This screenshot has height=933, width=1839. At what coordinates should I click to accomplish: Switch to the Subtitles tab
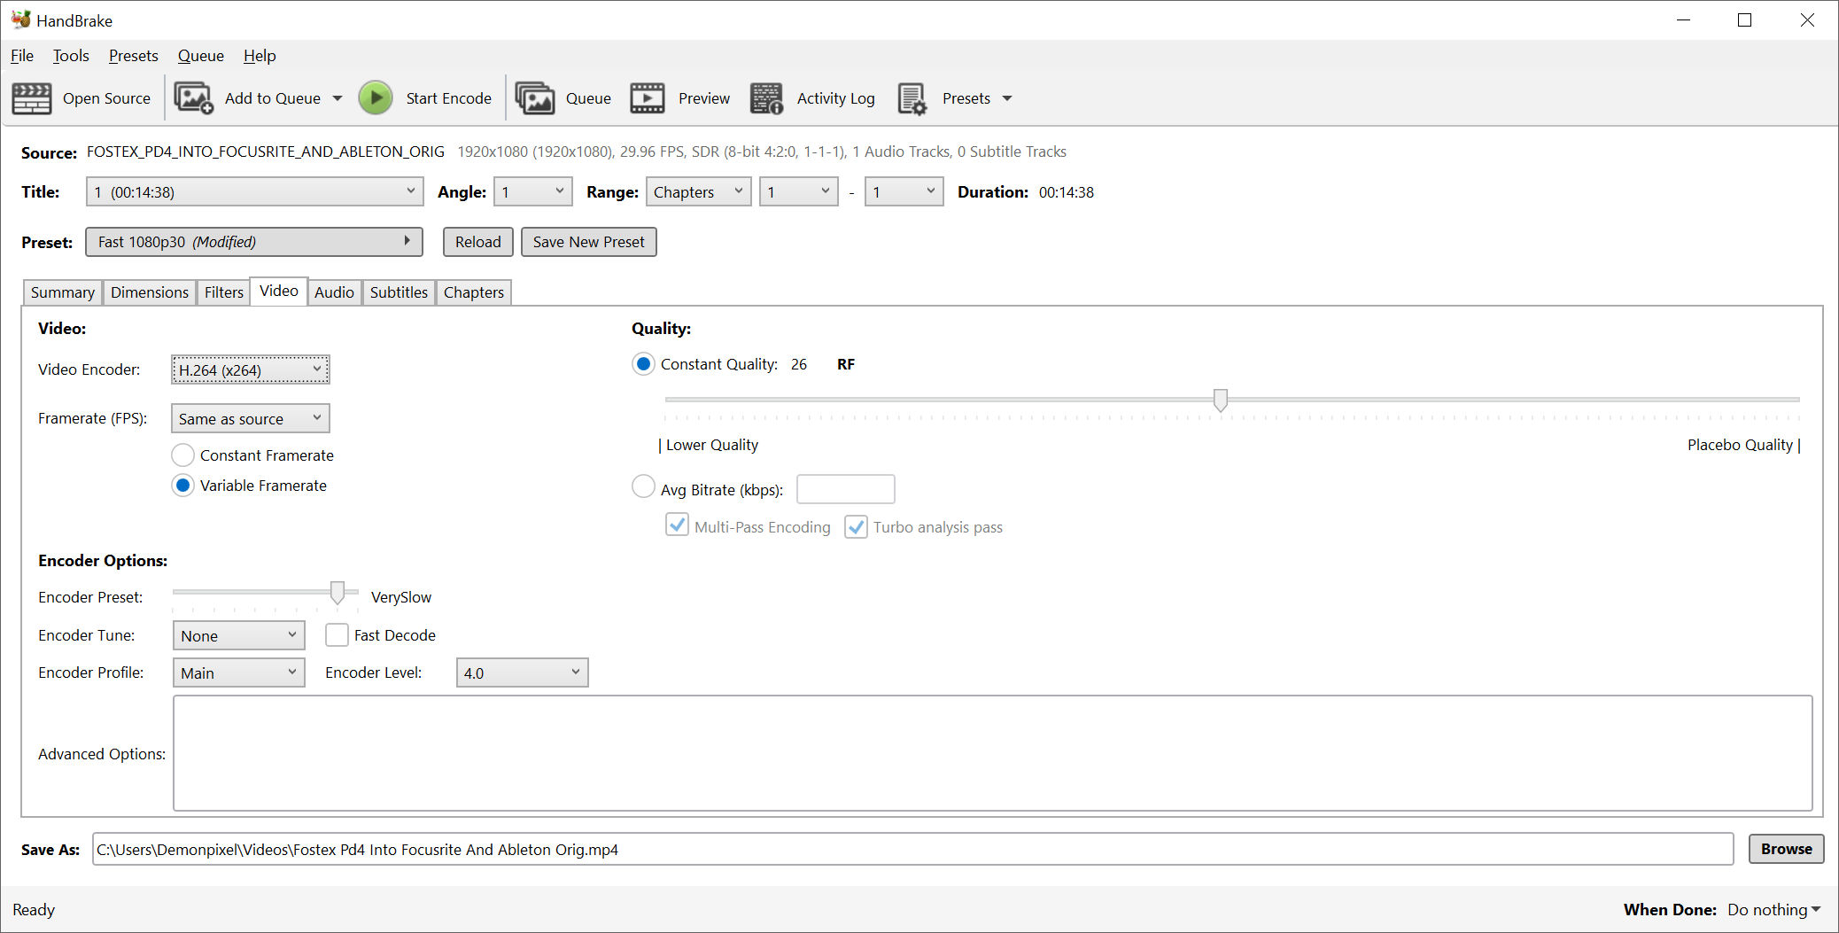pos(399,292)
